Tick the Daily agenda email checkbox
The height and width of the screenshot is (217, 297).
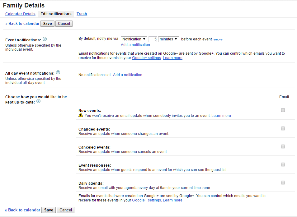[x=283, y=182]
